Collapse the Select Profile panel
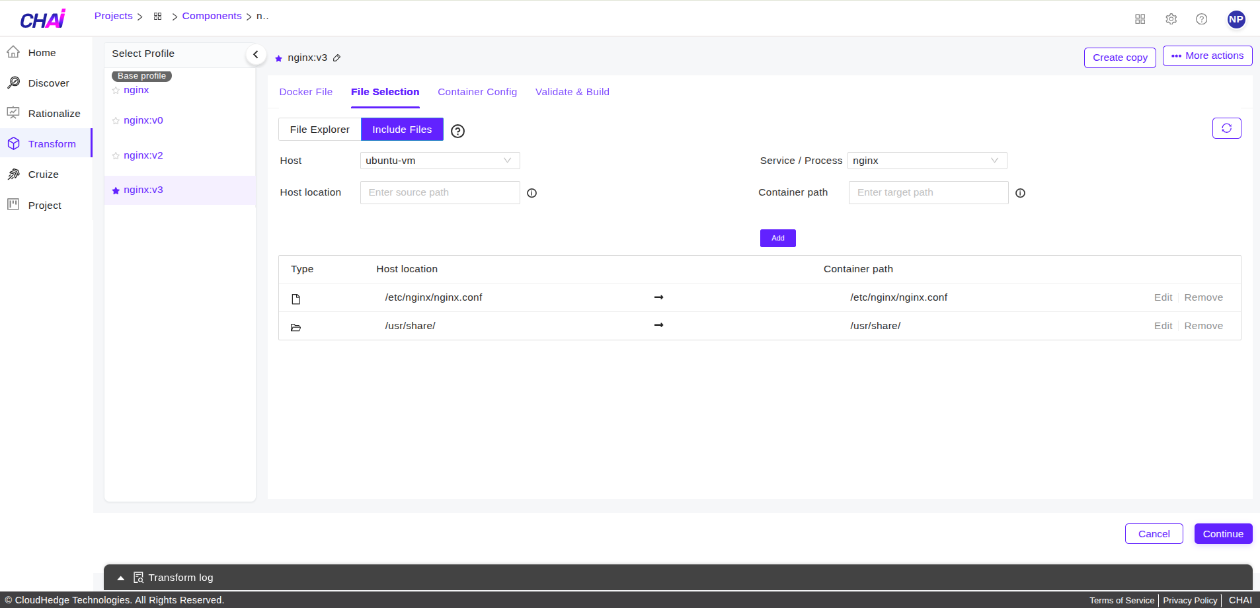This screenshot has width=1260, height=608. pyautogui.click(x=256, y=55)
